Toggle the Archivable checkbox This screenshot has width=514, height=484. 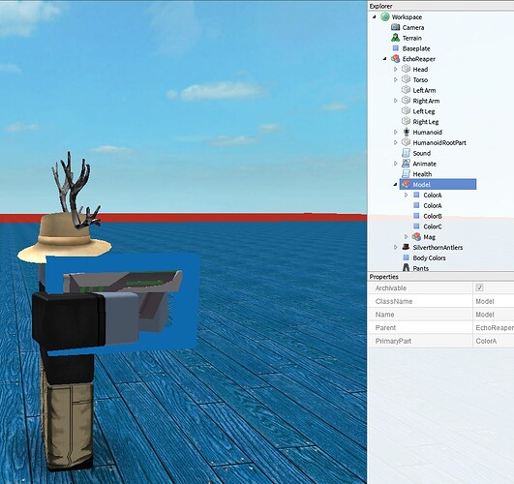point(479,287)
